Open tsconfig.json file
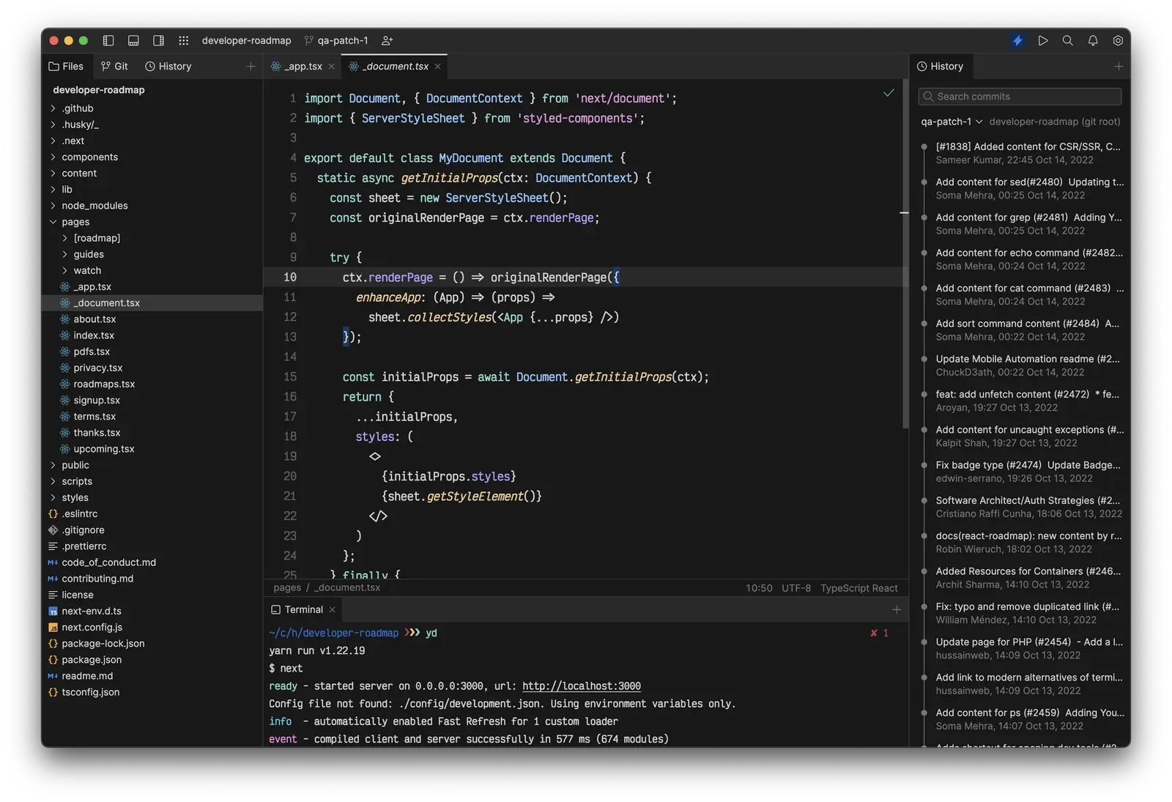Screen dimensions: 1172x802 tap(152, 691)
